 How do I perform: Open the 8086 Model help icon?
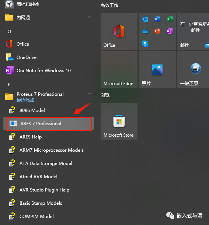click(x=12, y=110)
